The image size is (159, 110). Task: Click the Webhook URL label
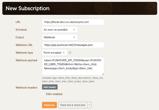pyautogui.click(x=24, y=45)
